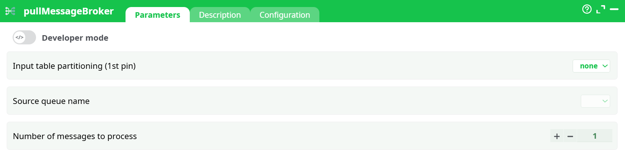Click the number of messages value field
625x155 pixels.
tap(595, 136)
